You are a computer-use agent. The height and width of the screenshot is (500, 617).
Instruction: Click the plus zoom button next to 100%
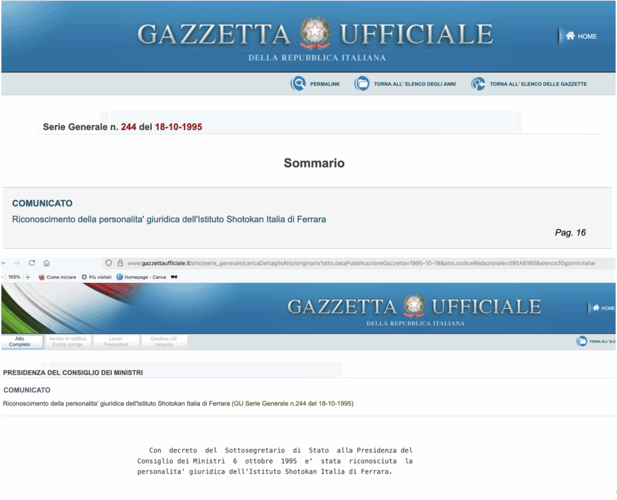pyautogui.click(x=28, y=277)
